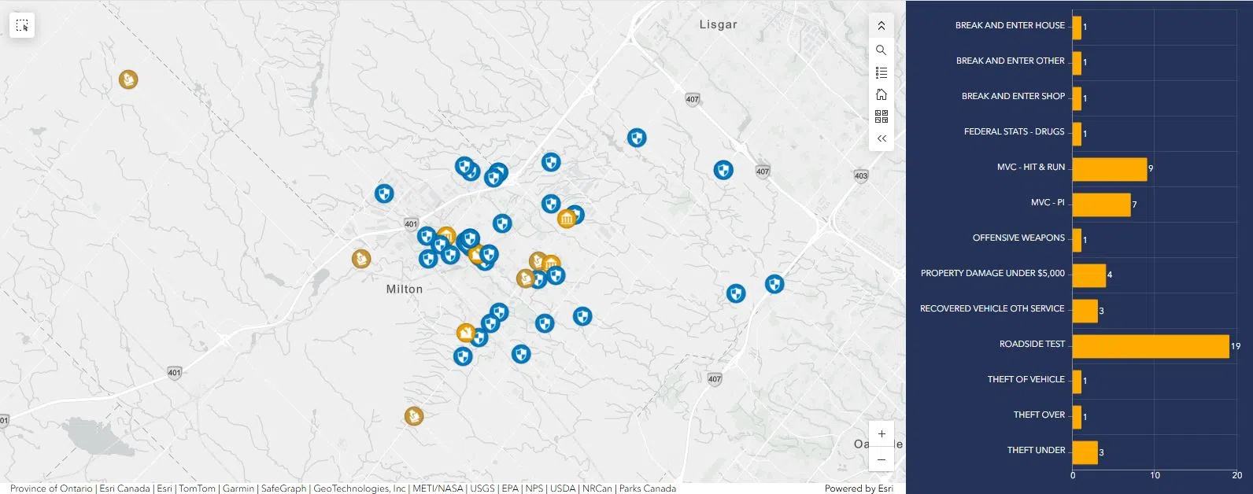Screen dimensions: 1253x494
Task: Zoom out on the map
Action: tap(881, 459)
